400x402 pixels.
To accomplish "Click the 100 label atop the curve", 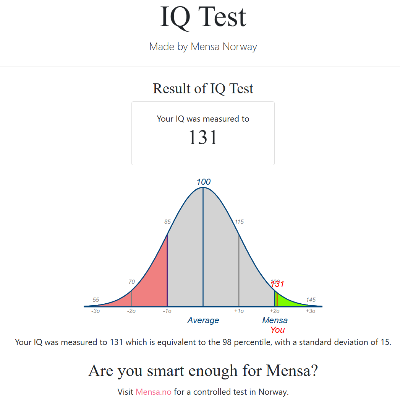I will pyautogui.click(x=203, y=182).
